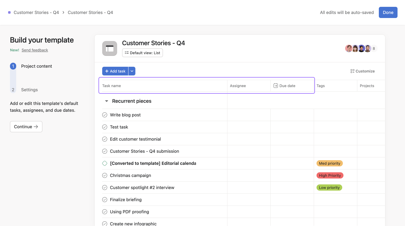The width and height of the screenshot is (405, 226).
Task: Click the milestone diamond on Editorial calenda
Action: click(104, 163)
